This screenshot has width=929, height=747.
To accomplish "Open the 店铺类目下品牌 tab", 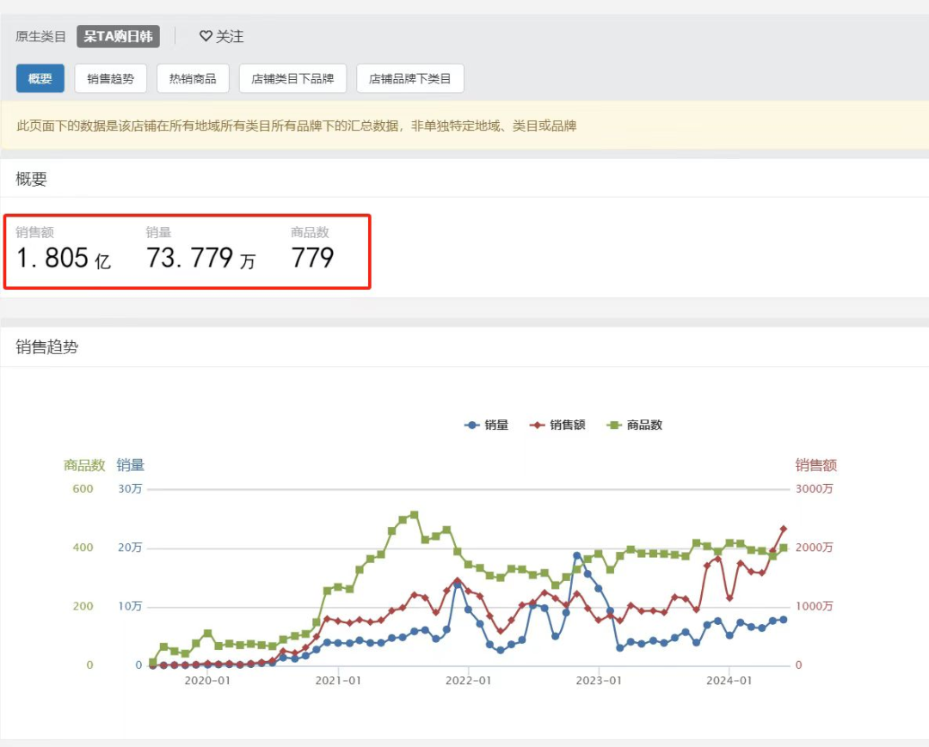I will point(292,79).
